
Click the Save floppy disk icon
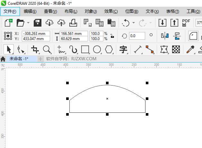38,23
